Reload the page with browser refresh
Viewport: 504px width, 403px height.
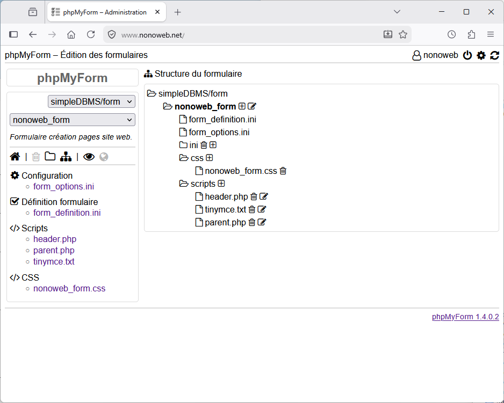[91, 34]
